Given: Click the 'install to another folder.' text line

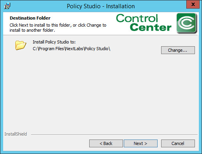Looking at the screenshot, I should pyautogui.click(x=32, y=30).
